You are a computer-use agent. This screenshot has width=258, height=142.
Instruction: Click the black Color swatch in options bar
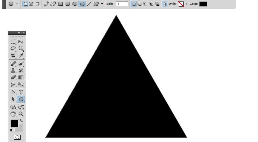coord(203,4)
